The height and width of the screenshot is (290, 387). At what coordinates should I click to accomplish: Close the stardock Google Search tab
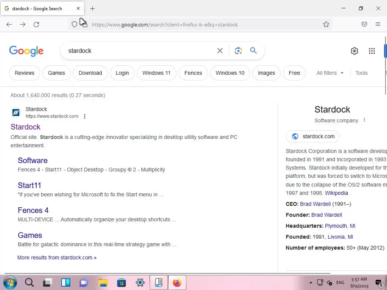coord(78,8)
